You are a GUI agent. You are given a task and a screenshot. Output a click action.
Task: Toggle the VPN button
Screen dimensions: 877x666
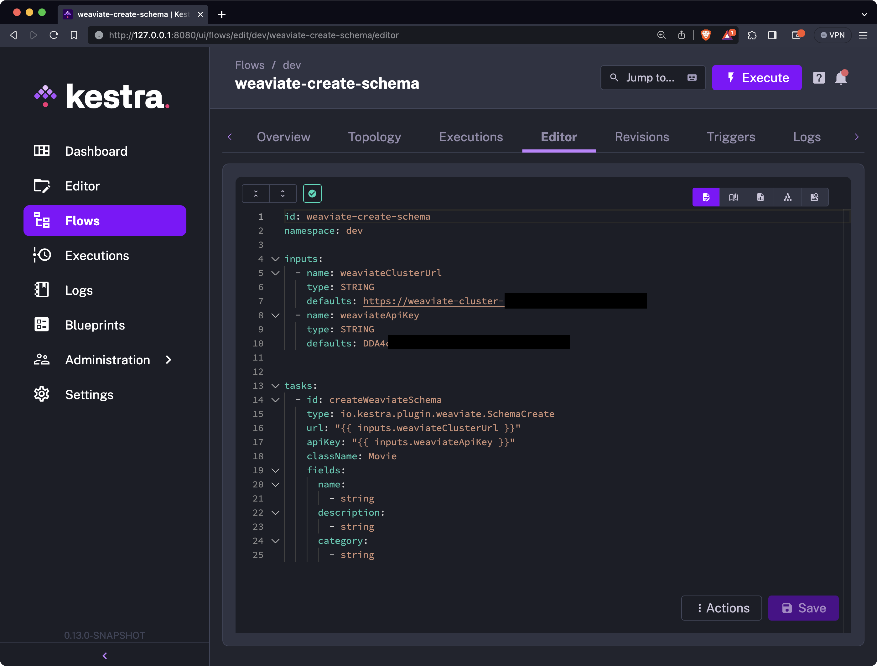click(x=833, y=35)
